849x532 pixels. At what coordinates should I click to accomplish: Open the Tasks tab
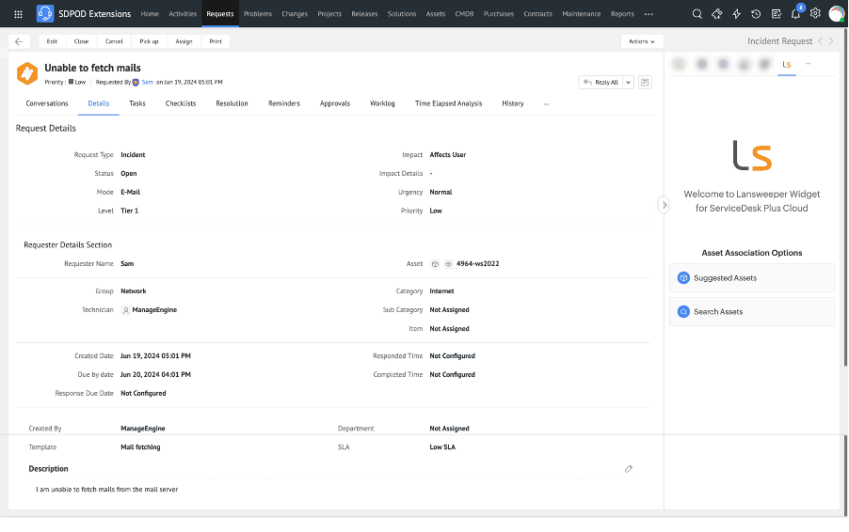tap(137, 103)
